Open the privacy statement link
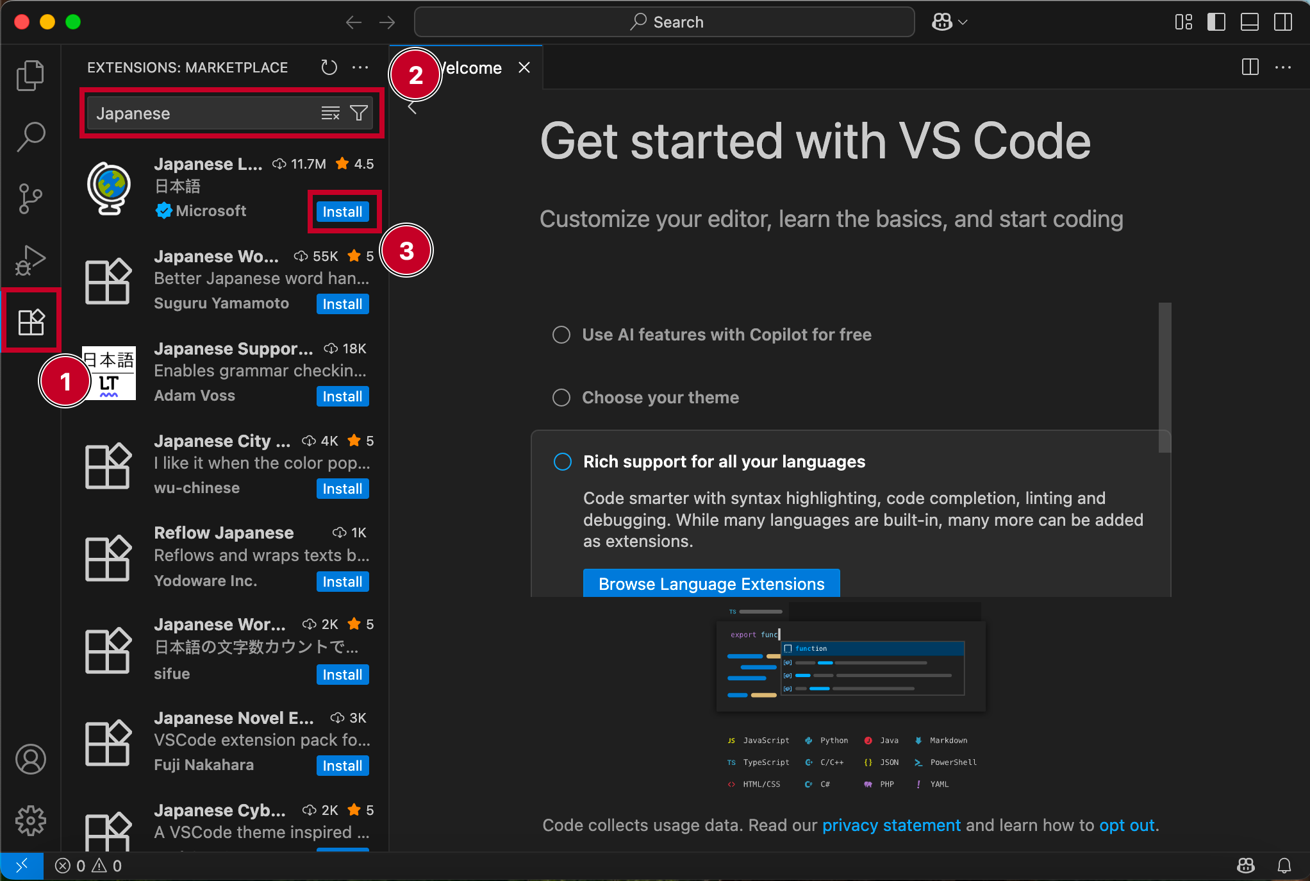This screenshot has height=881, width=1310. pyautogui.click(x=891, y=825)
